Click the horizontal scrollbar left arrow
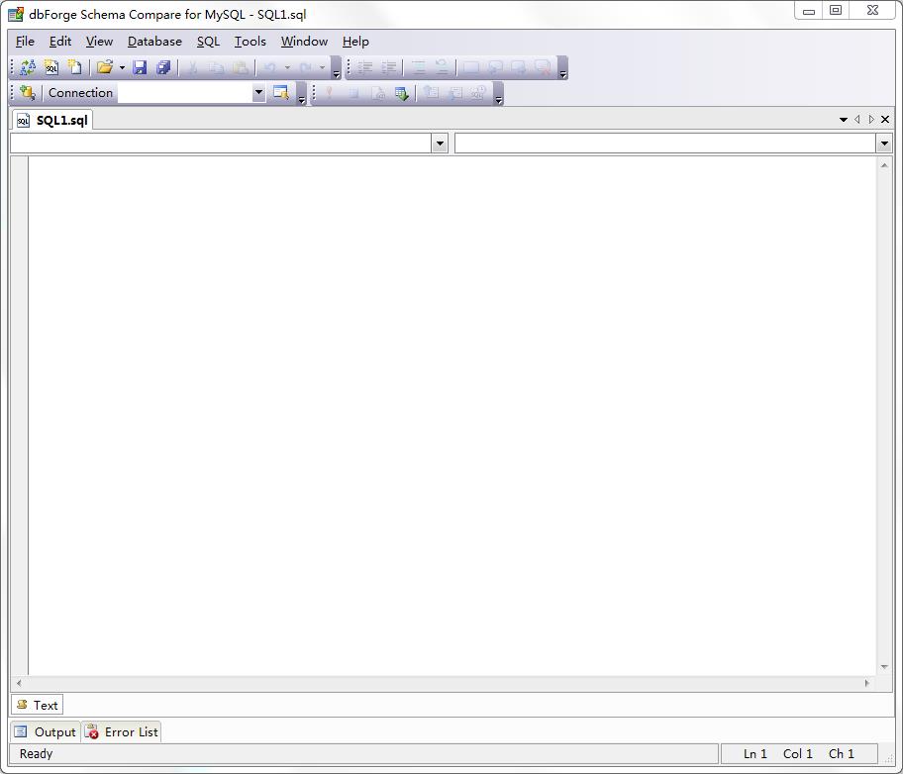 (x=19, y=683)
